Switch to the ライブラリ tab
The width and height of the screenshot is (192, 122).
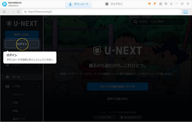114,4
